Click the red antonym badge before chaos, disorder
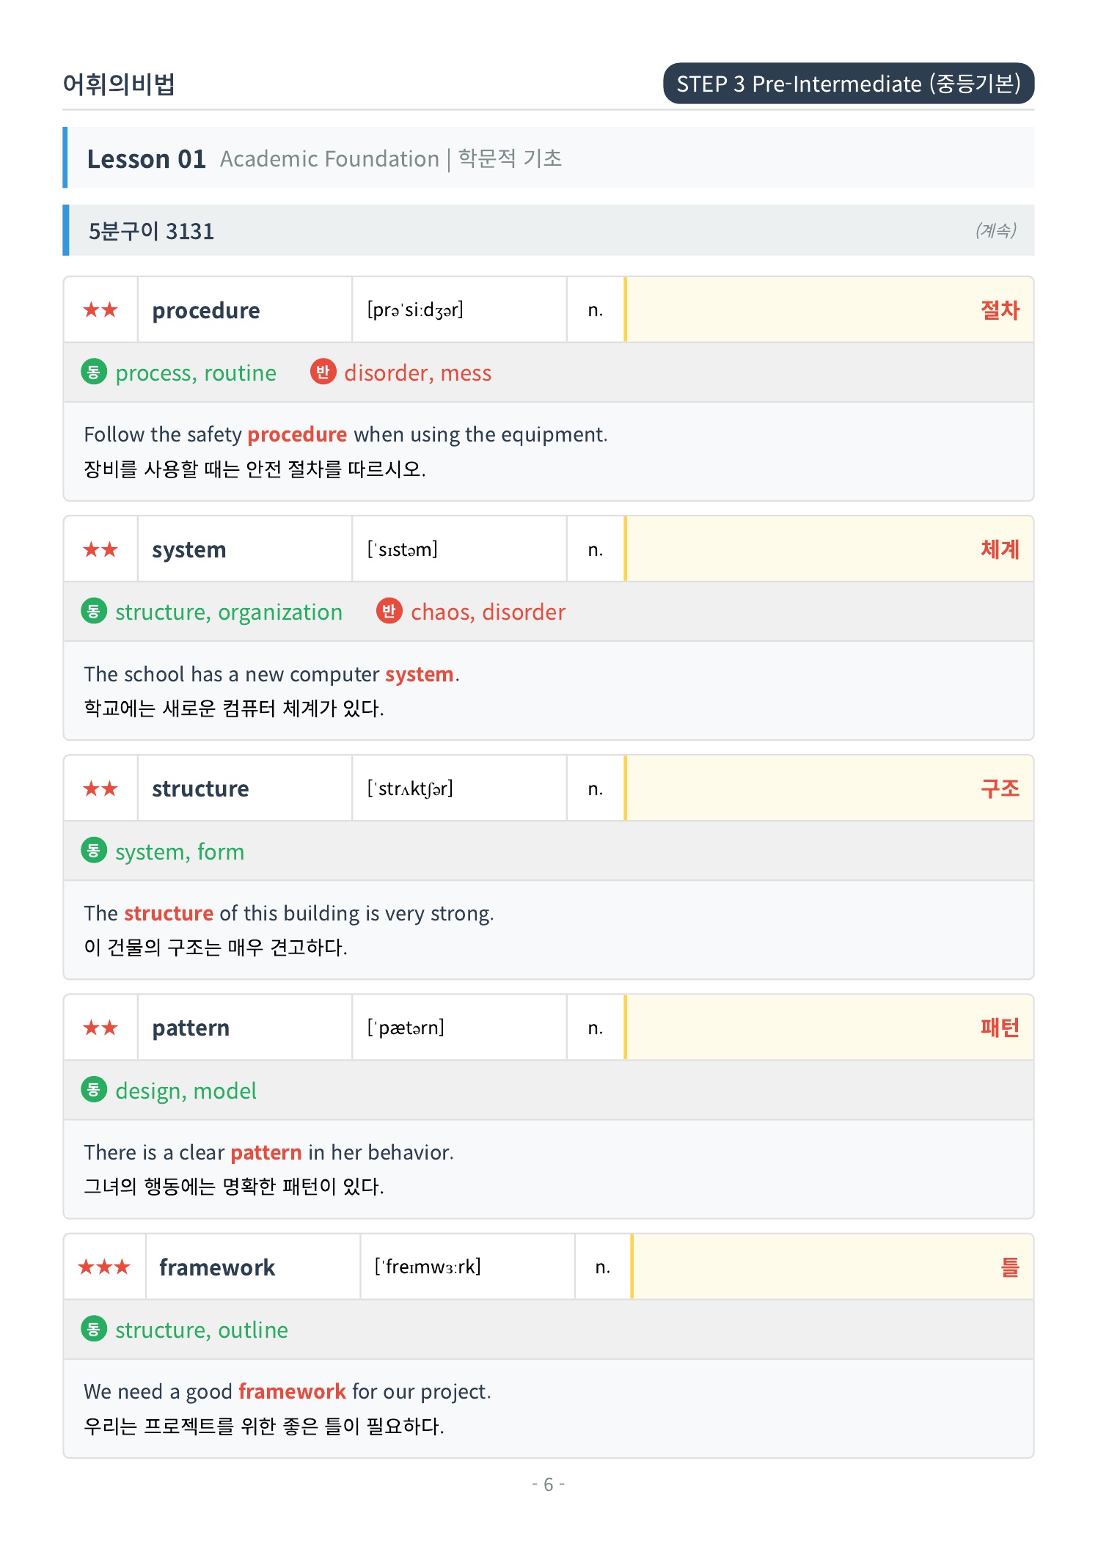The image size is (1098, 1560). coord(389,611)
